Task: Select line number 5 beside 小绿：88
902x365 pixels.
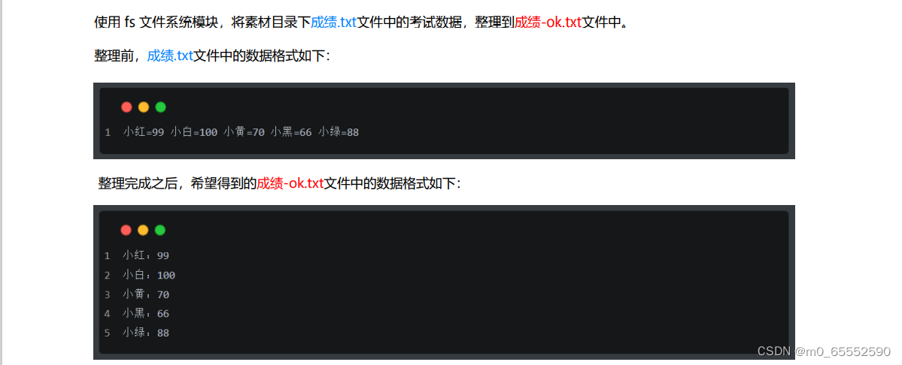Action: tap(107, 333)
